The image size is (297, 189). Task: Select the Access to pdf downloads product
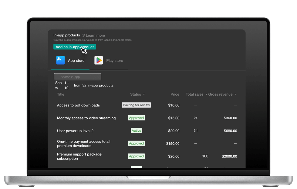[78, 105]
